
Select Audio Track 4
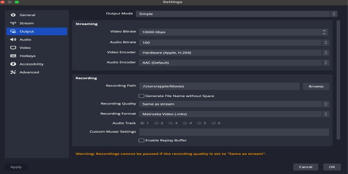point(185,123)
